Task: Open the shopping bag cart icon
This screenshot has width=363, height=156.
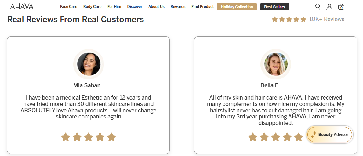Action: [x=341, y=7]
